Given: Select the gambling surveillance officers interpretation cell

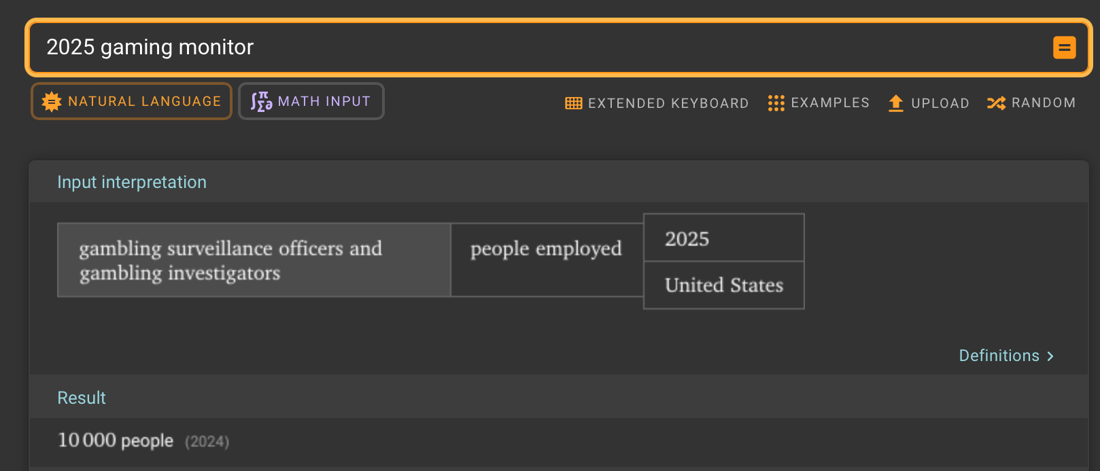Looking at the screenshot, I should tap(254, 261).
